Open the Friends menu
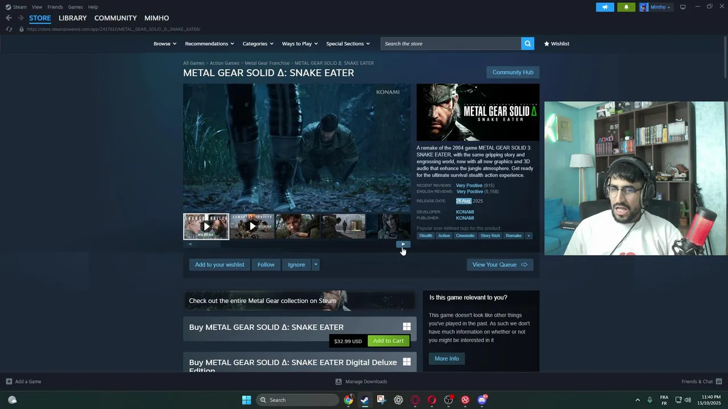Image resolution: width=728 pixels, height=409 pixels. (55, 7)
